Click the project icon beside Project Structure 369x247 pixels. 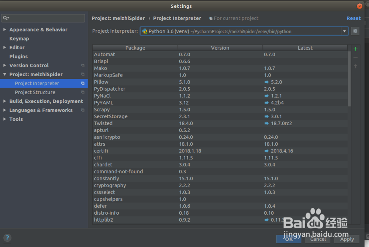pos(83,92)
